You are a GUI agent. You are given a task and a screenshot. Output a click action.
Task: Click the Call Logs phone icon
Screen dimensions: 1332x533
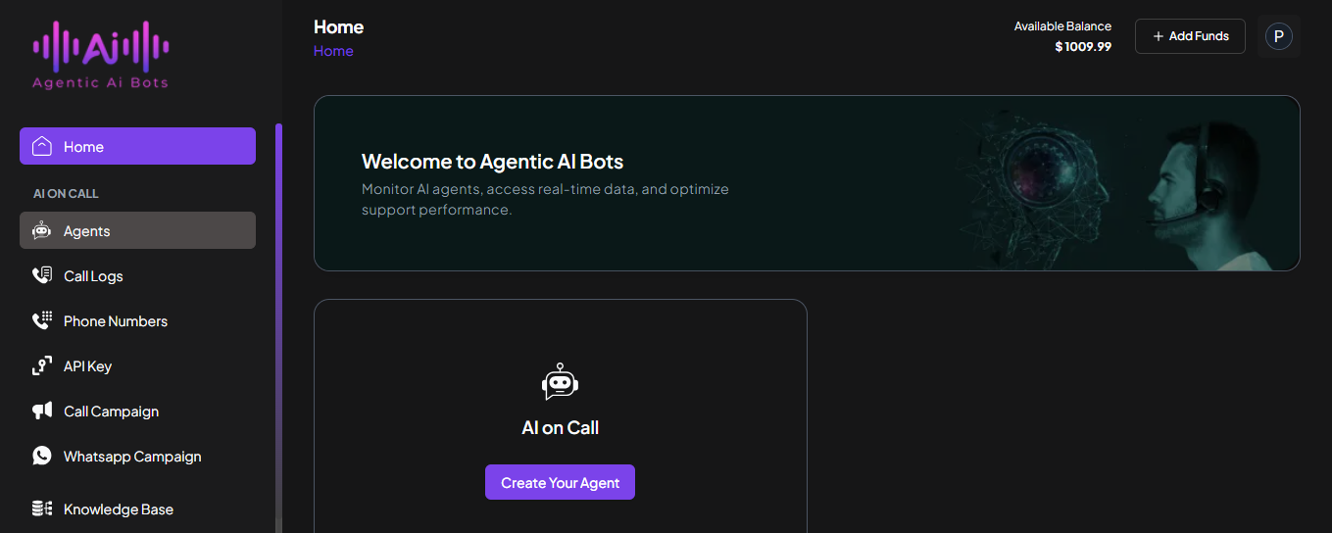pyautogui.click(x=42, y=276)
